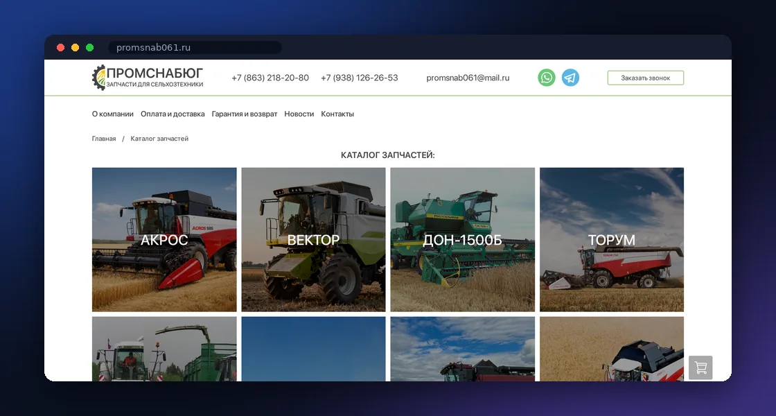
Task: Click the Каталог запчастей breadcrumb
Action: (x=159, y=139)
